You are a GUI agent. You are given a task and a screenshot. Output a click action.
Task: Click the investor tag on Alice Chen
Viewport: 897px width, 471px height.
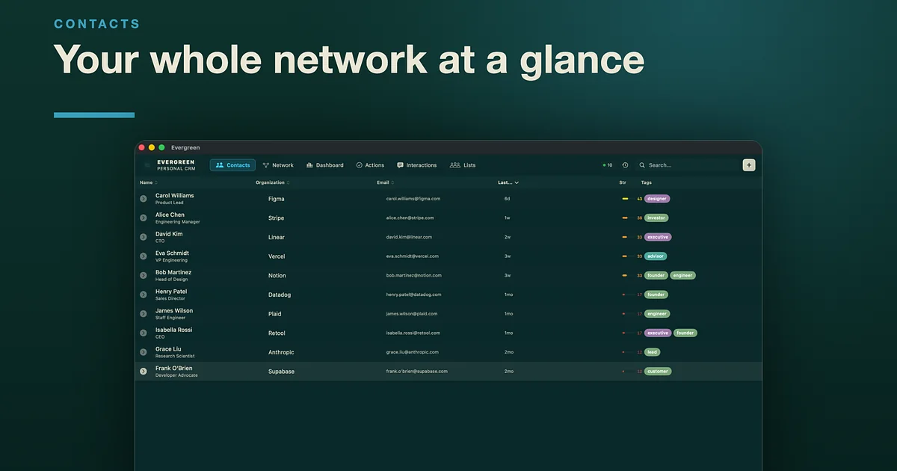pos(656,218)
